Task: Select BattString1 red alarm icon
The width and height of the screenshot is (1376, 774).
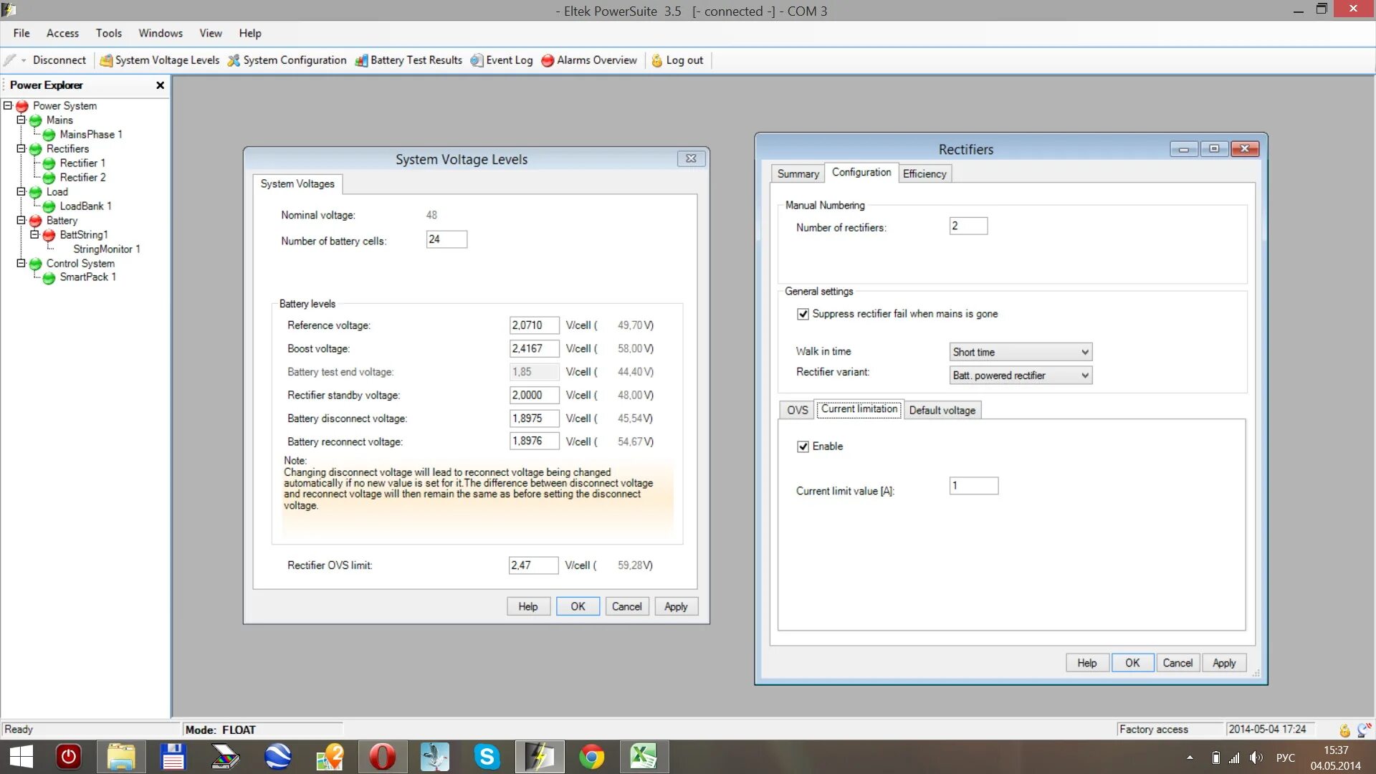Action: coord(49,235)
